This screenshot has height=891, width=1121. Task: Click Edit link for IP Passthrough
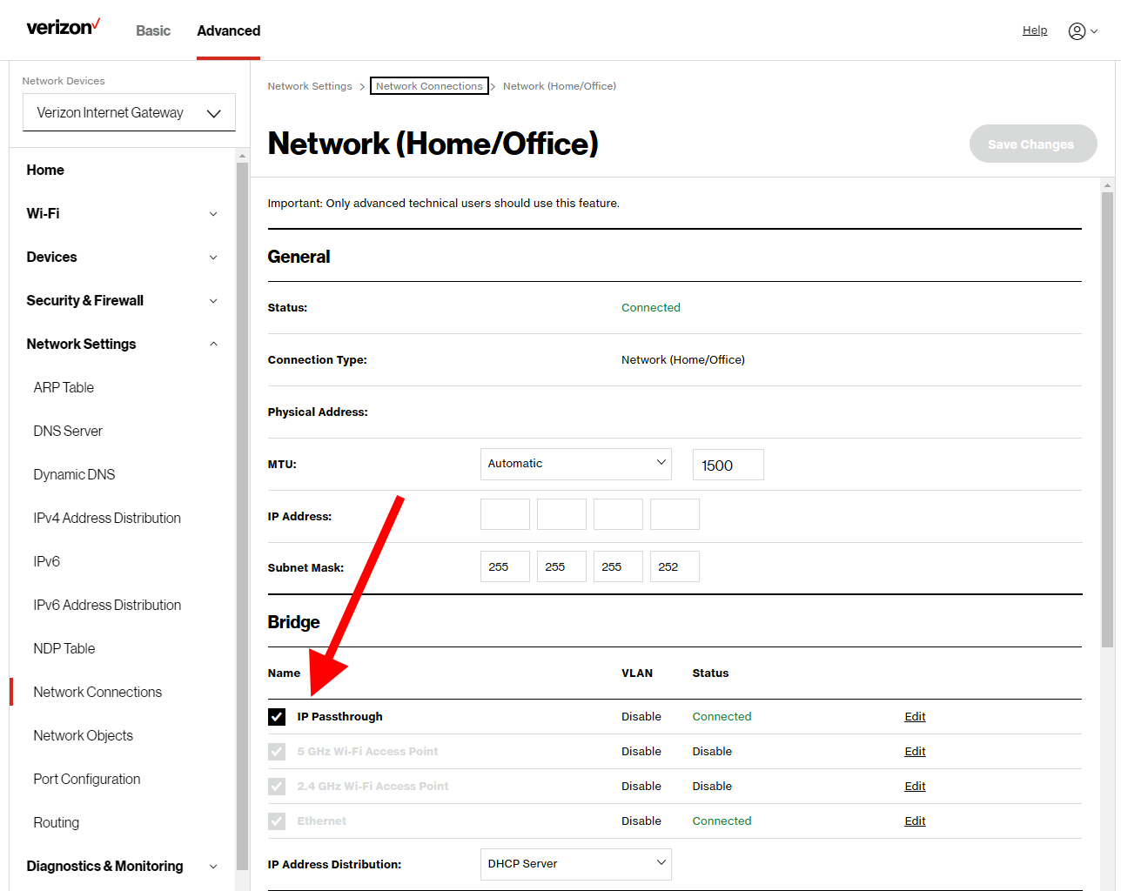coord(915,717)
